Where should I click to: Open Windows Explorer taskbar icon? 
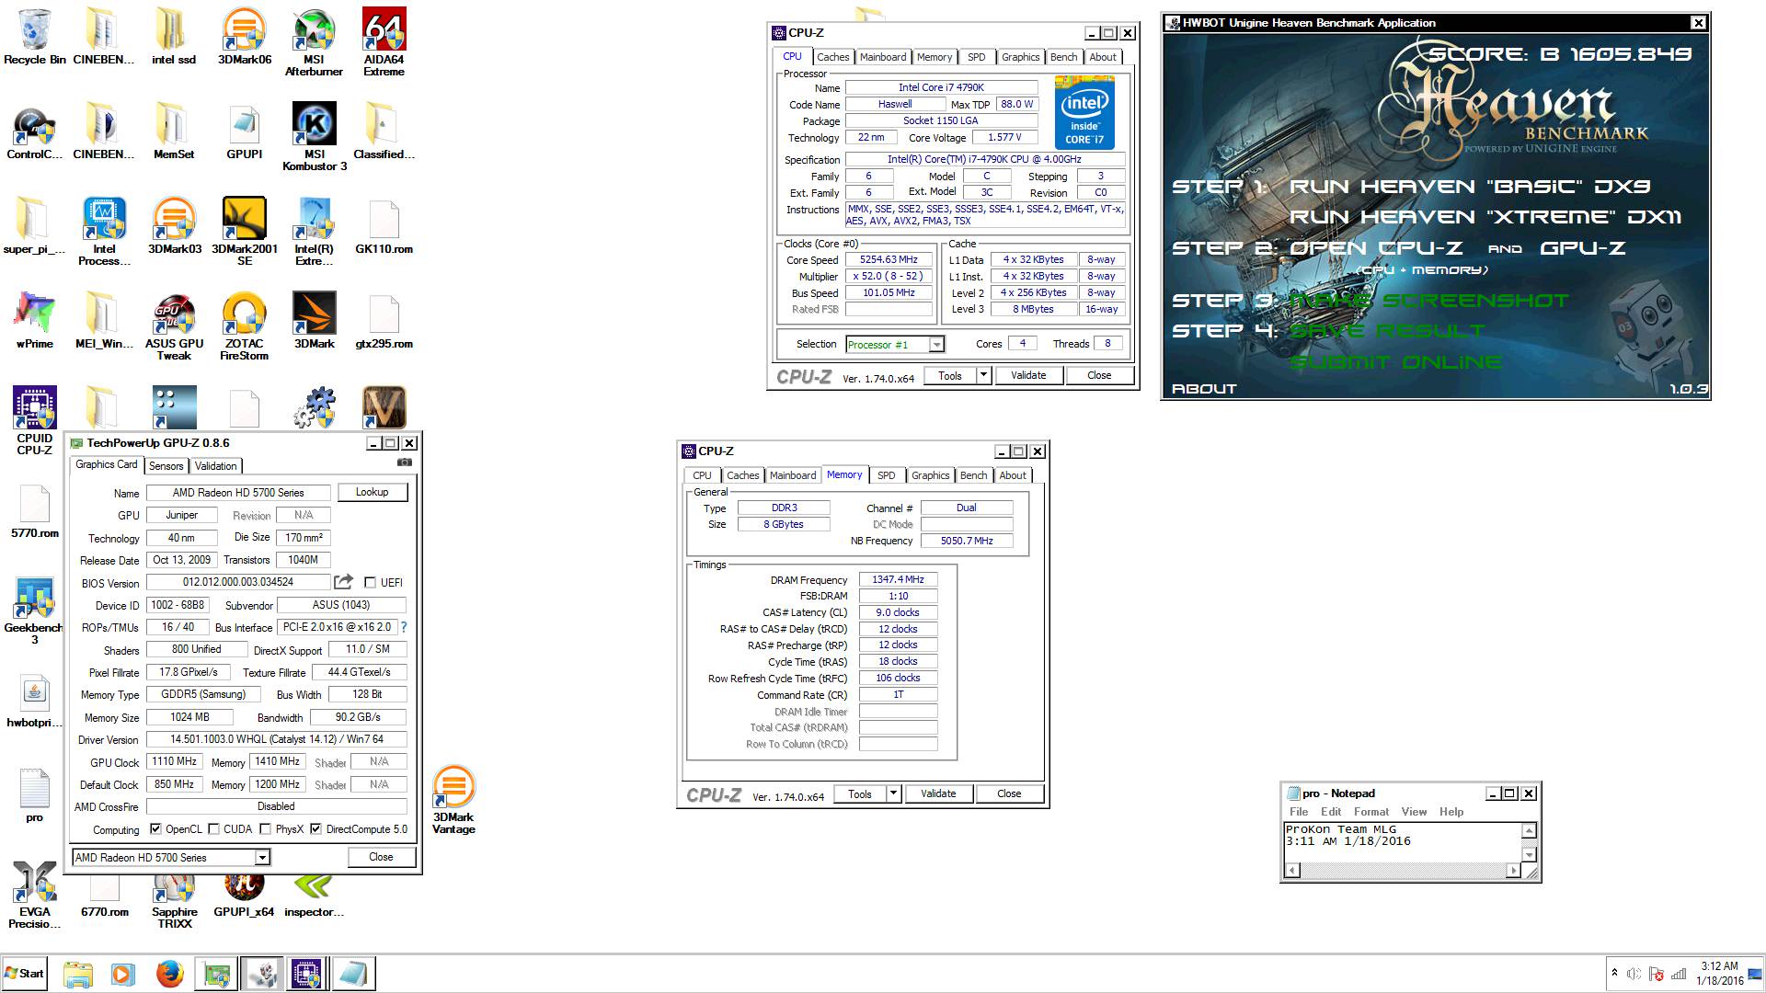(x=78, y=974)
